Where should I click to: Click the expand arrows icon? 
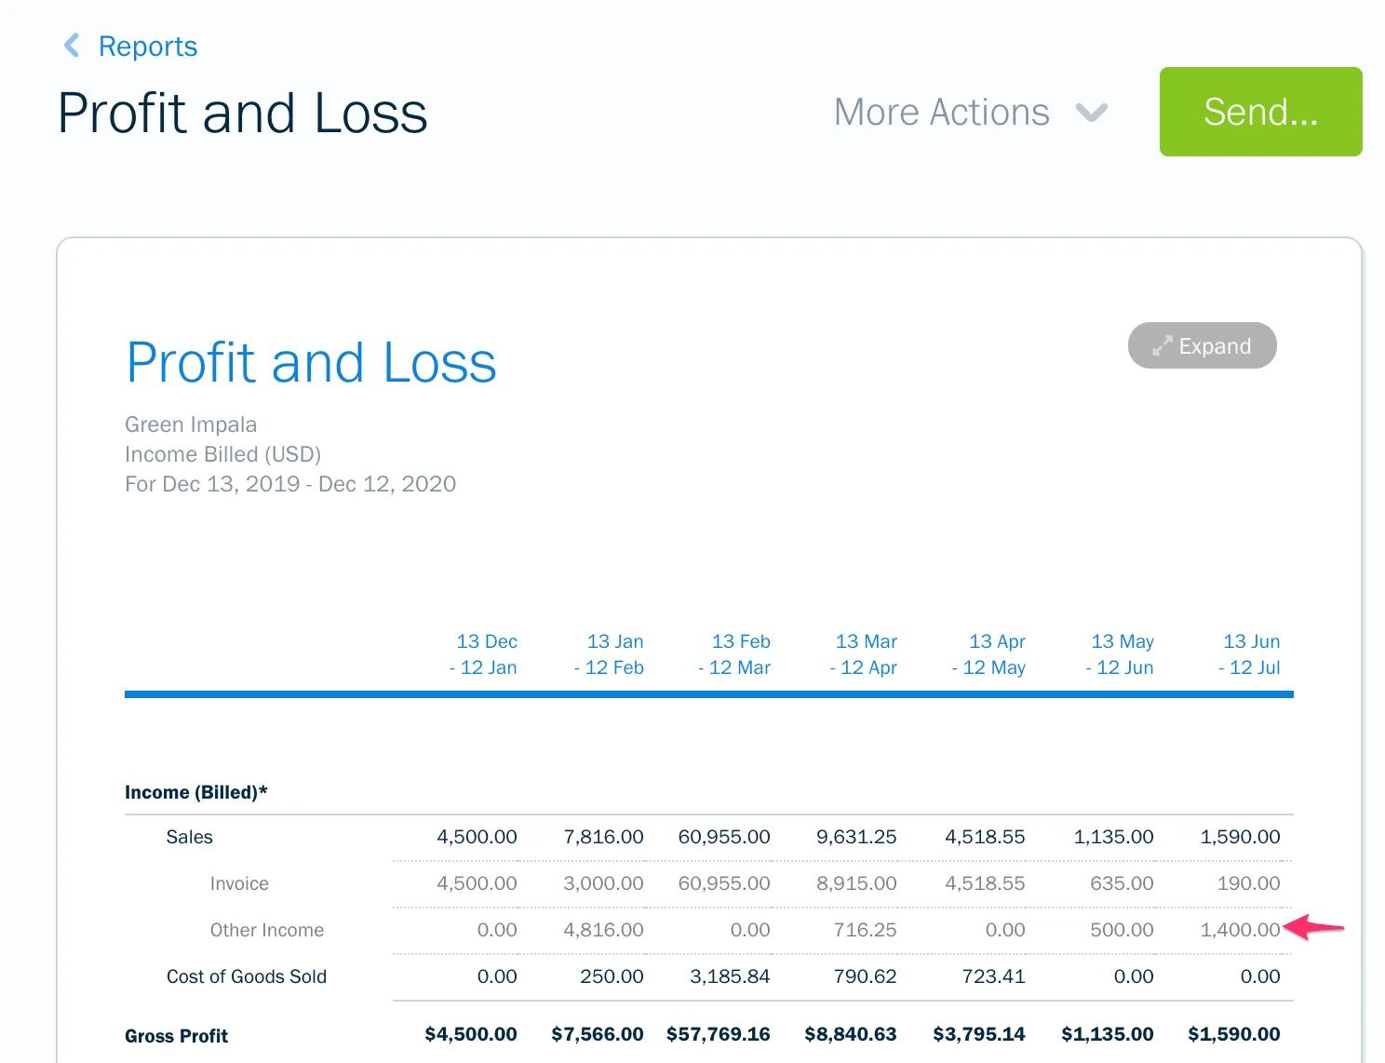coord(1162,346)
